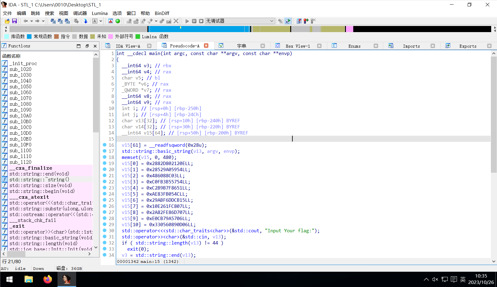Expand the dropdown next to the A icon
The image size is (497, 287).
101,21
